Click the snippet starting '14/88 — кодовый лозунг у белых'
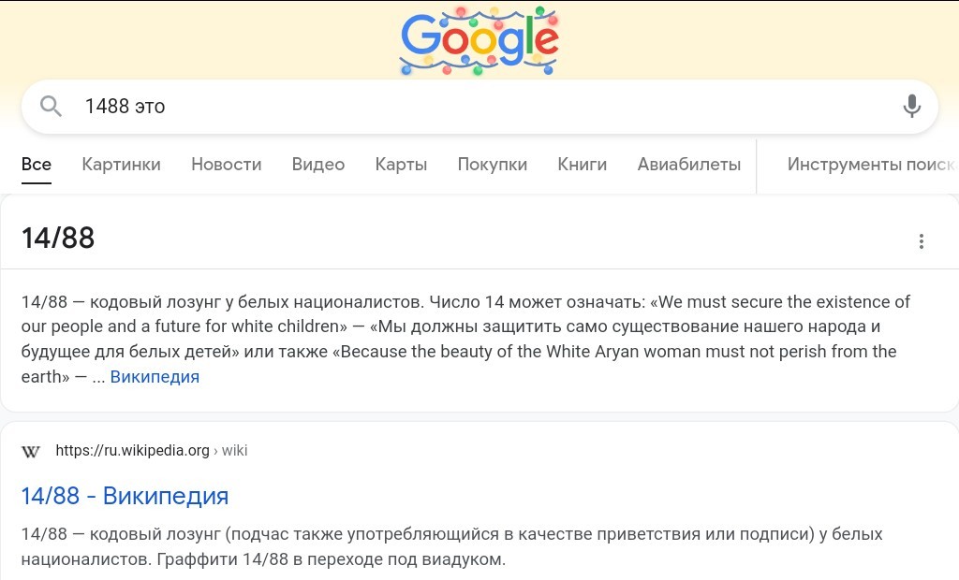Screen dimensions: 959x580 [467, 340]
